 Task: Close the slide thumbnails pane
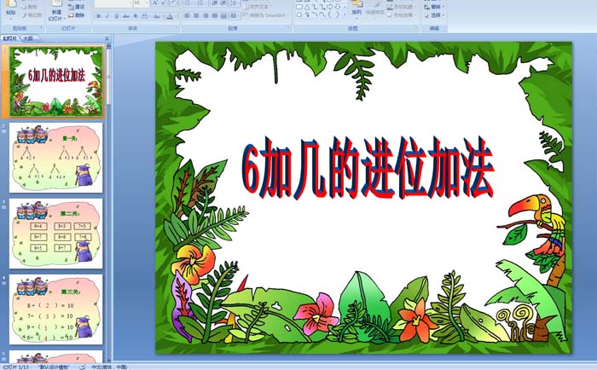pos(107,38)
